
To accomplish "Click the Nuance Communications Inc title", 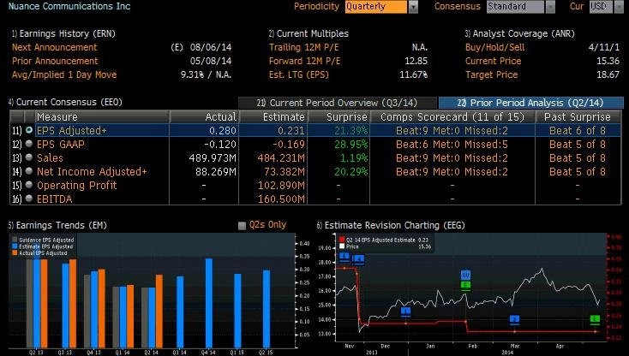I will [x=69, y=6].
